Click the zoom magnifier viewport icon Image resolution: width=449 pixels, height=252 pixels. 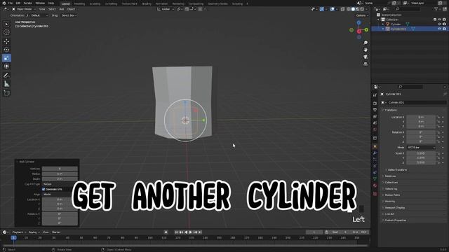pos(366,43)
